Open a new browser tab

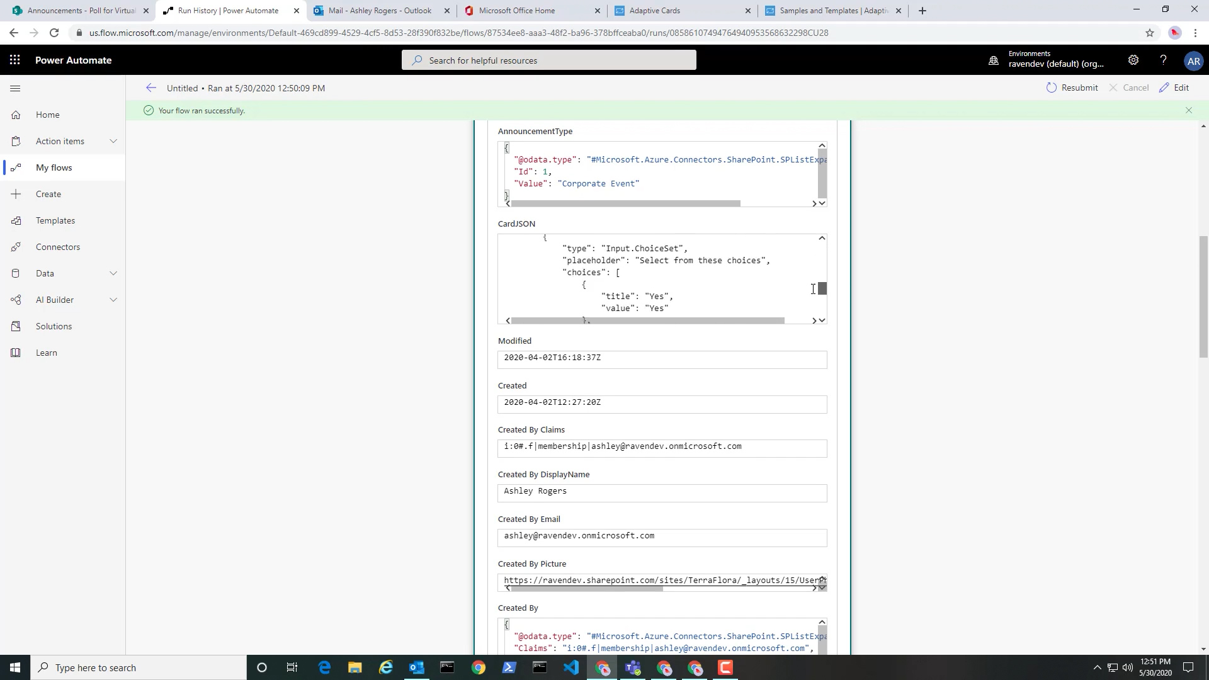[x=922, y=10]
